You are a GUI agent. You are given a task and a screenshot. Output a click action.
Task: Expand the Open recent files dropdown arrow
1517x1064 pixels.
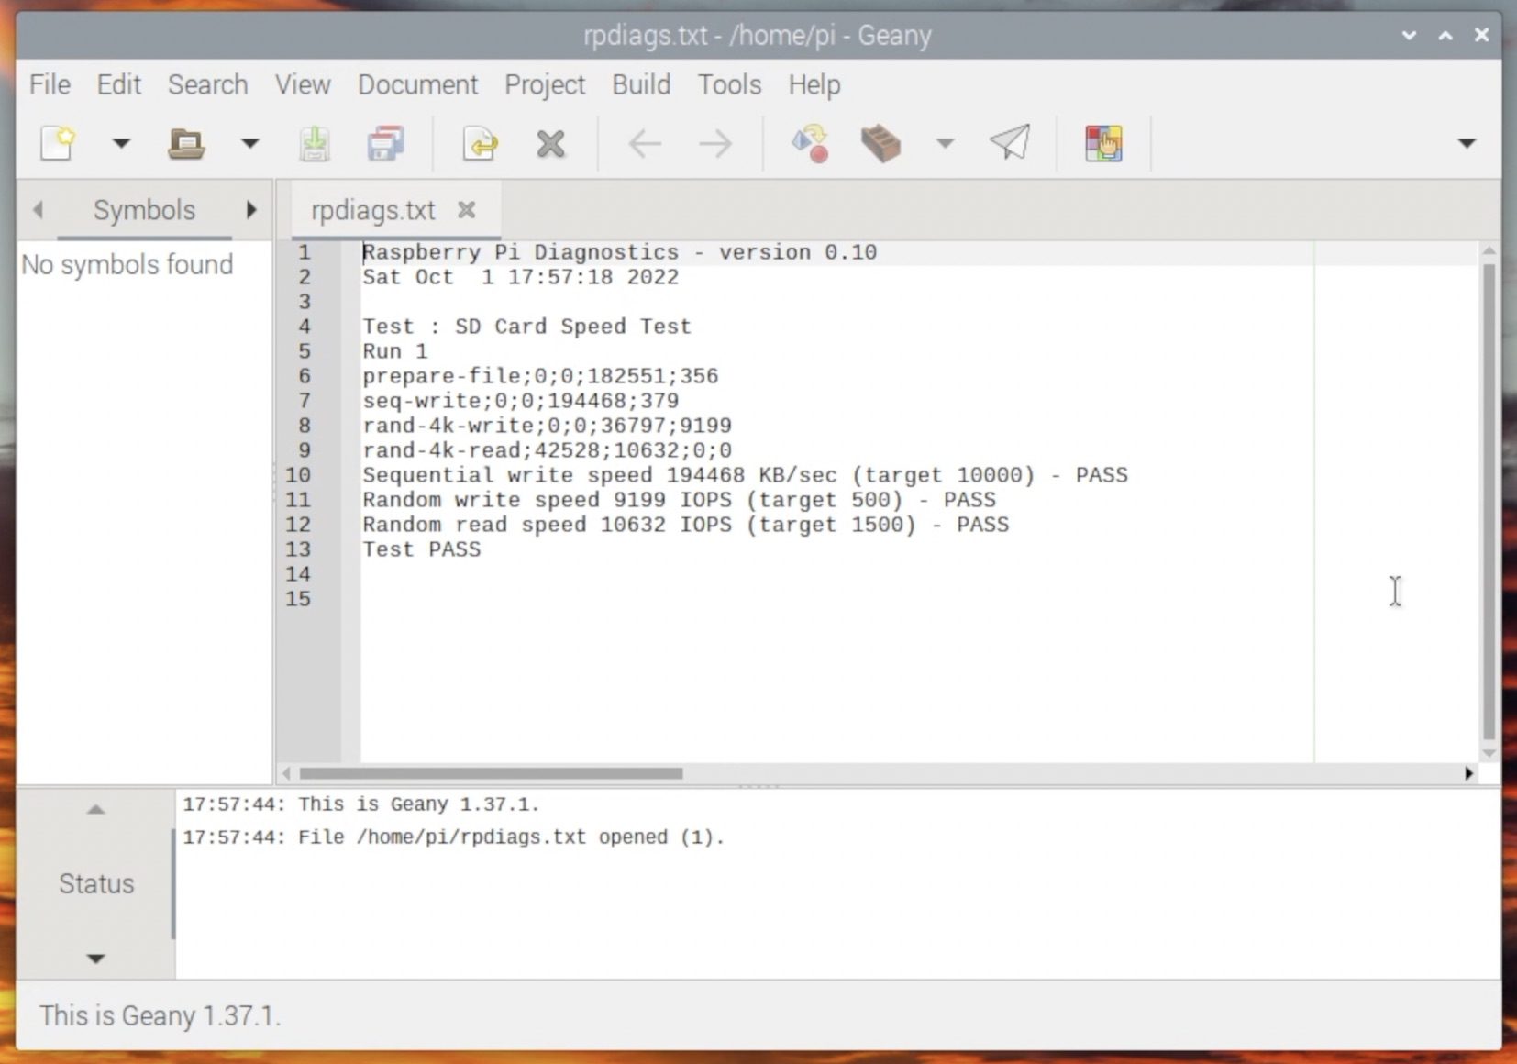pos(249,143)
